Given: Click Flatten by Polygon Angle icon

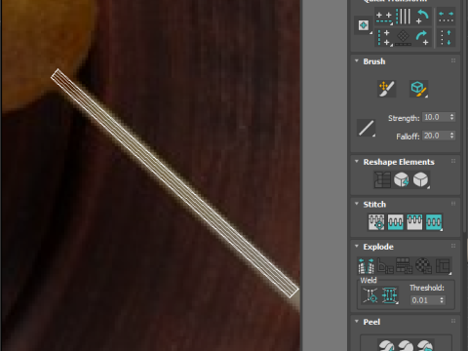Looking at the screenshot, I should click(385, 266).
